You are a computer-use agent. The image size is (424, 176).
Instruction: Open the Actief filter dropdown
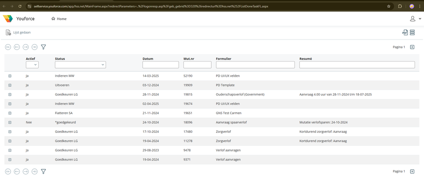tap(32, 65)
